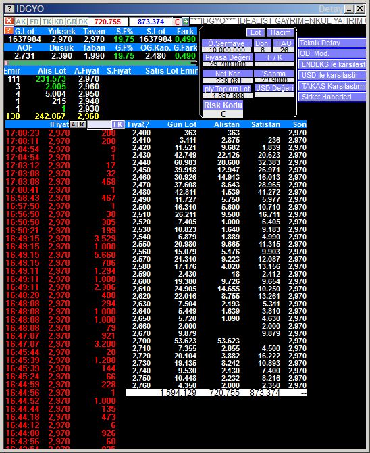Toggle the FK button in trades header
The height and width of the screenshot is (453, 370).
118,124
